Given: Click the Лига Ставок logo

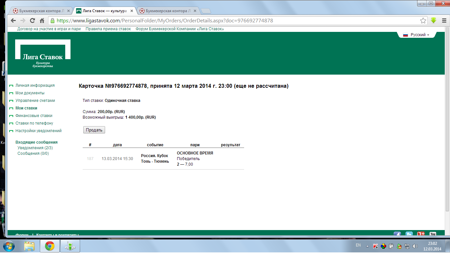Looking at the screenshot, I should (x=43, y=53).
